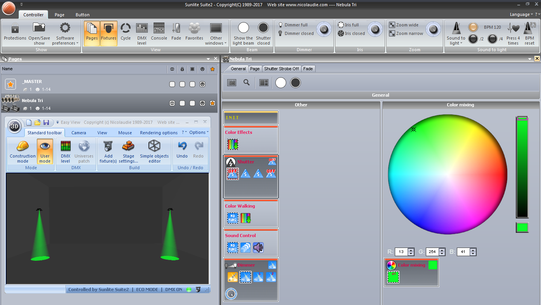Open the Fade view
This screenshot has width=541, height=305.
(x=176, y=32)
